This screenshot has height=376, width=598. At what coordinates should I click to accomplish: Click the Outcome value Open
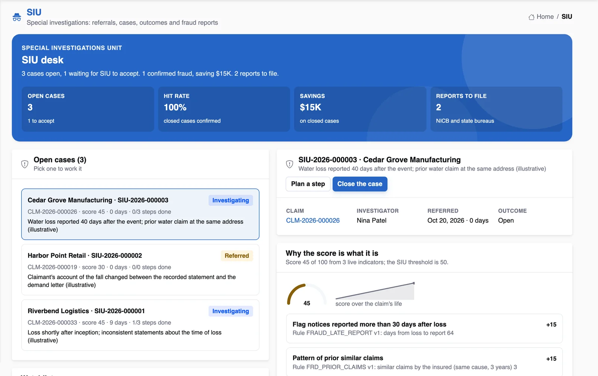tap(506, 221)
